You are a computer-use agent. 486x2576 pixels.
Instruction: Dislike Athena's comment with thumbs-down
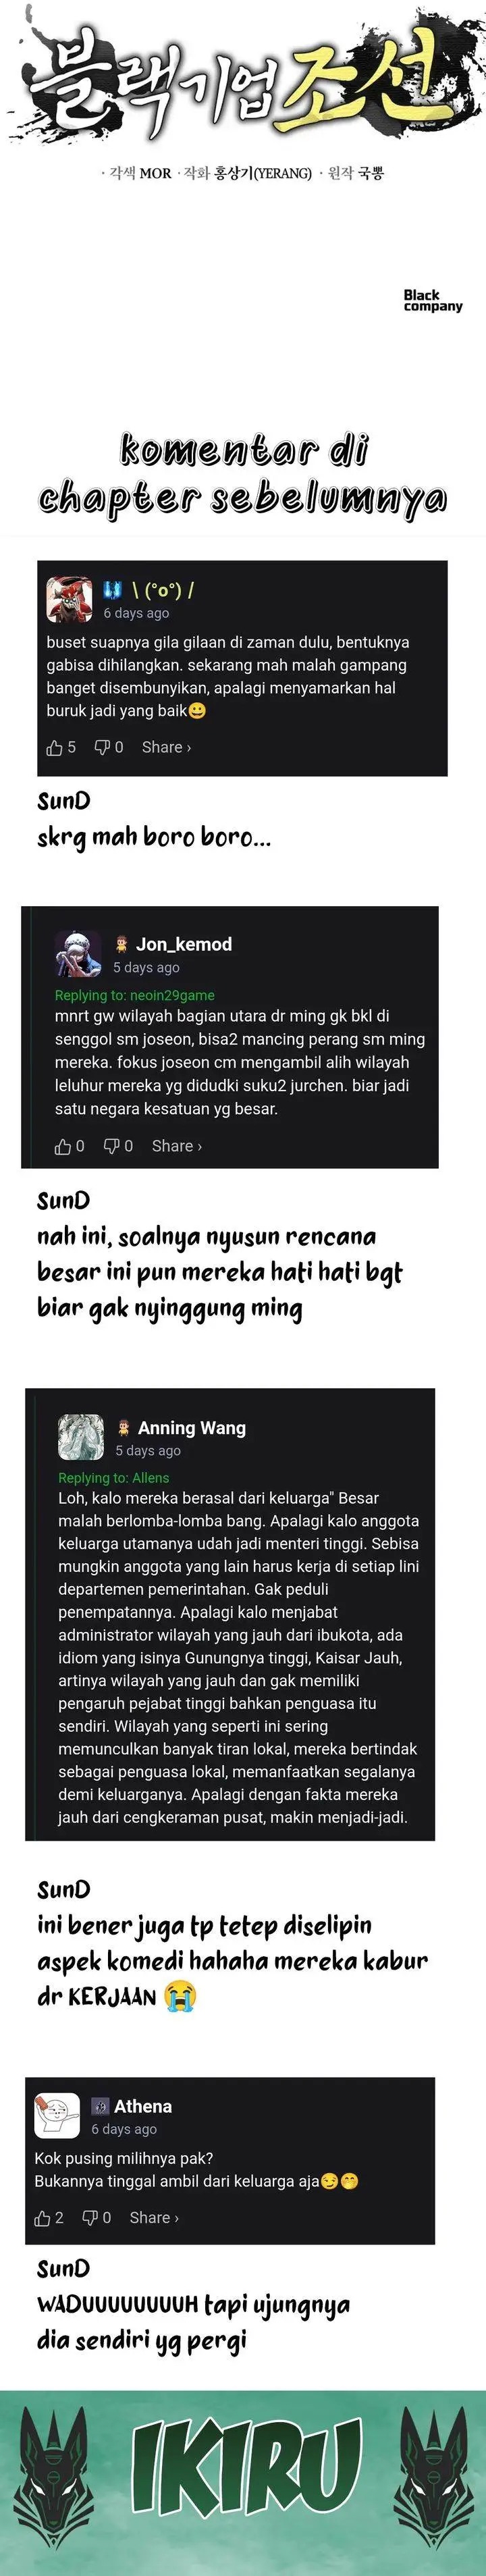(90, 2217)
